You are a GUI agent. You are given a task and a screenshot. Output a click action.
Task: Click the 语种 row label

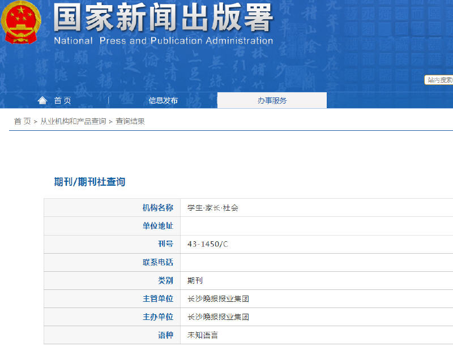[x=165, y=335]
